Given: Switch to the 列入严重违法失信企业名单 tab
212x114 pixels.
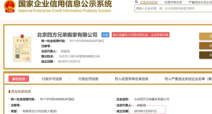Looking at the screenshot, I should click(x=188, y=79).
